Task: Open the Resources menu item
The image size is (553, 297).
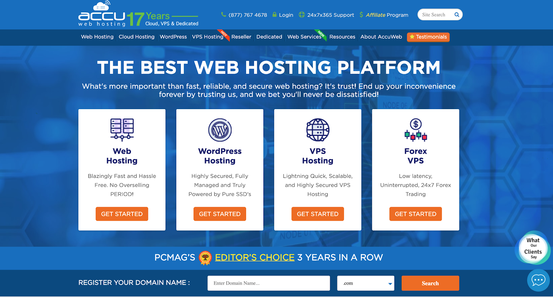Action: coord(342,37)
